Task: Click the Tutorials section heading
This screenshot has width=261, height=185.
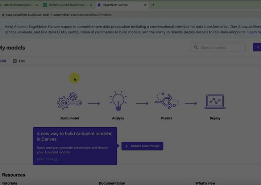Action: point(9,183)
